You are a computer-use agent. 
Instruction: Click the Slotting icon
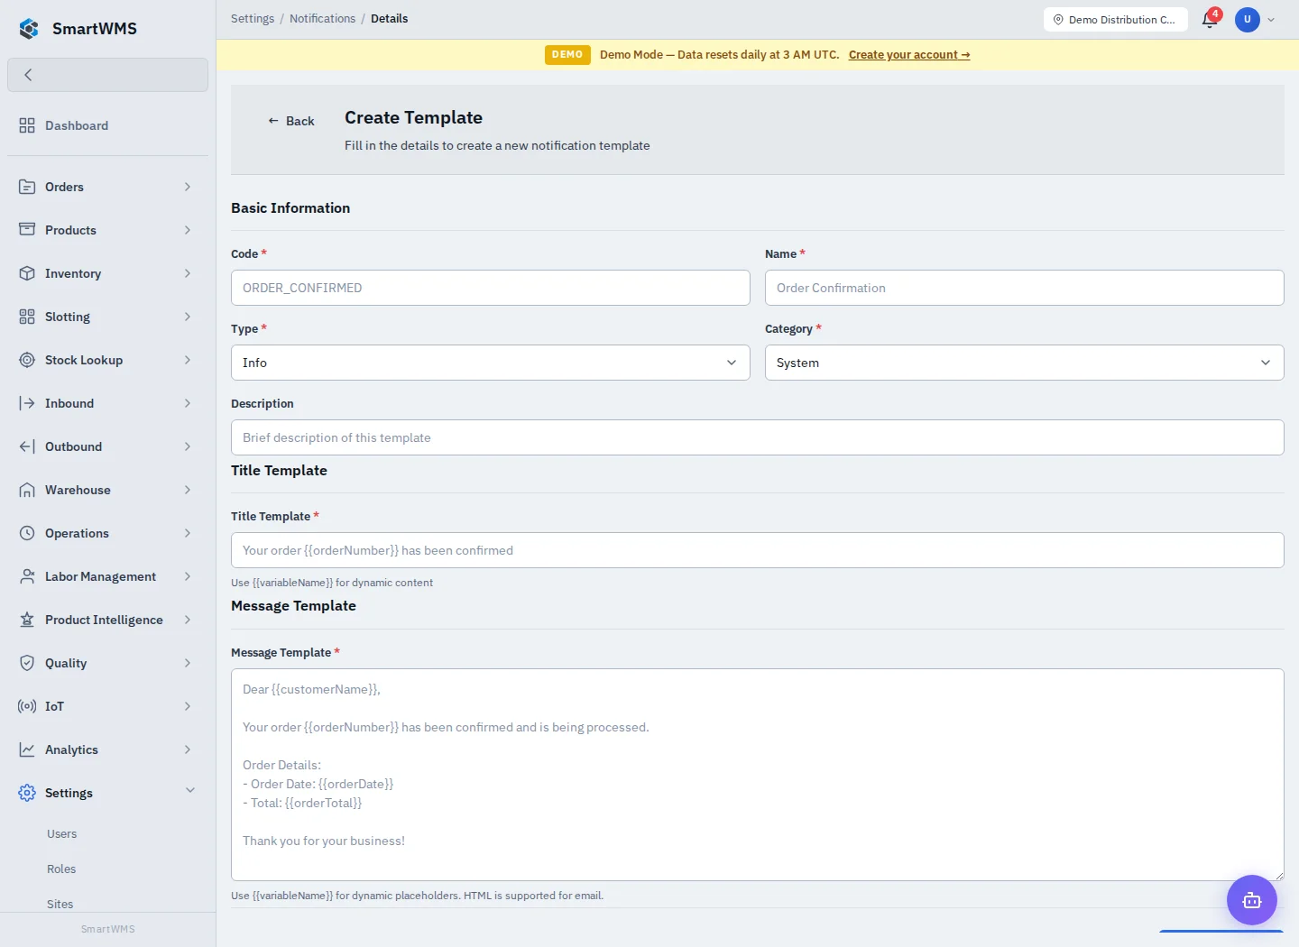click(27, 317)
